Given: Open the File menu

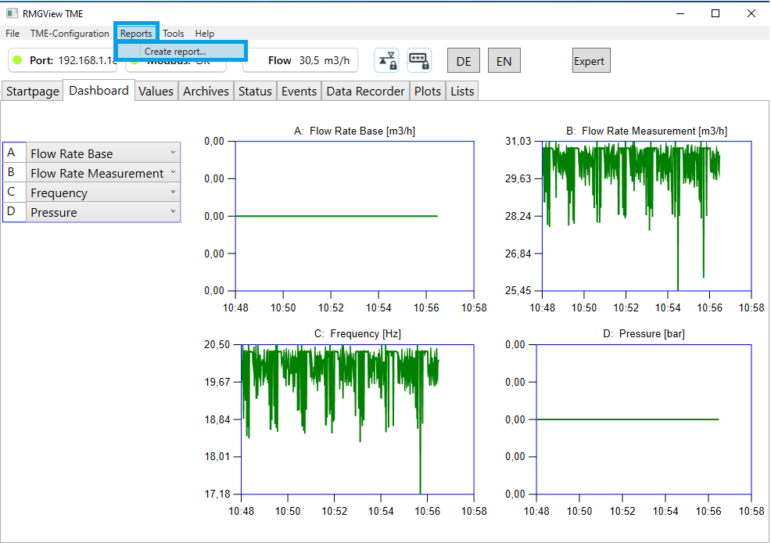Looking at the screenshot, I should (x=13, y=34).
